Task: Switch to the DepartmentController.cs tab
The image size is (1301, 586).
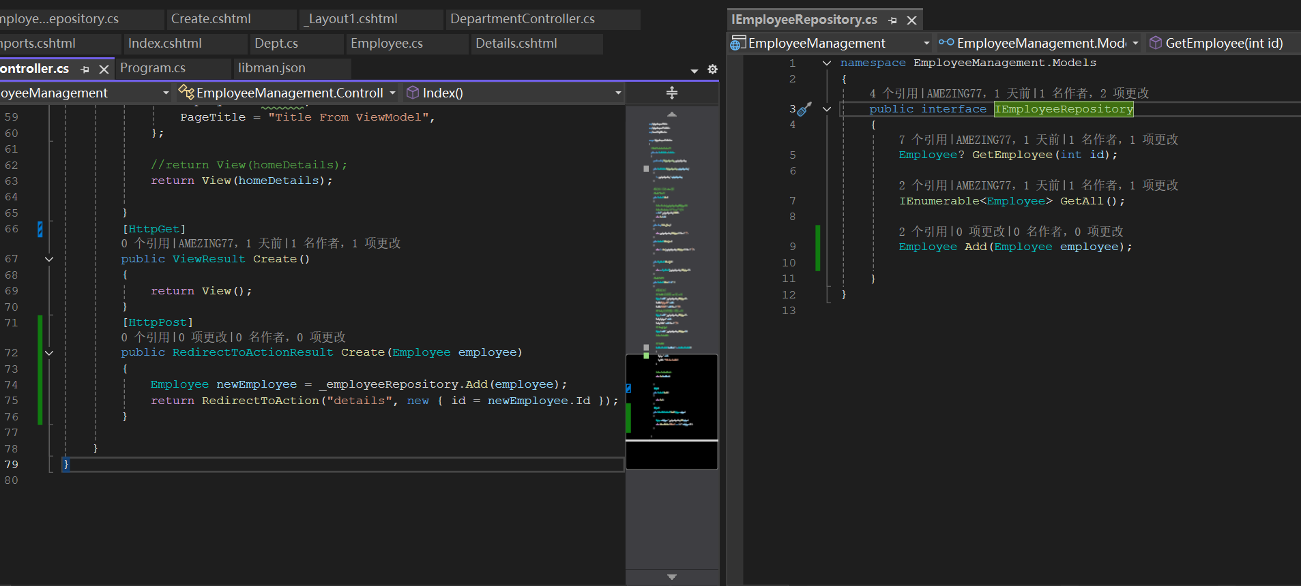Action: (542, 19)
